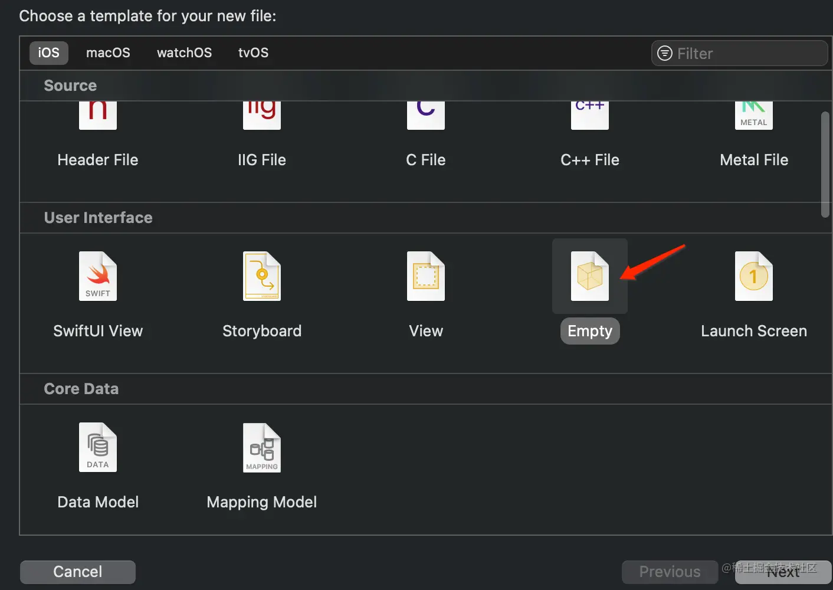The height and width of the screenshot is (590, 833).
Task: Select the SwiftUI View template icon
Action: 98,276
